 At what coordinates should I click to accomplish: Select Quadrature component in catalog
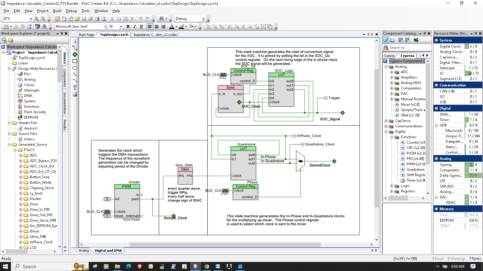(x=416, y=170)
